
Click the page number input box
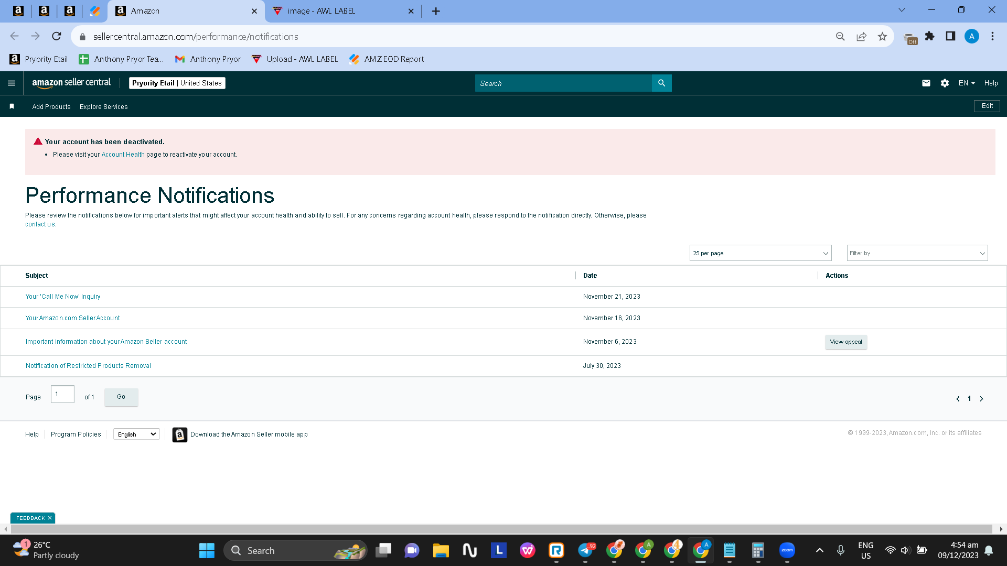[x=62, y=394]
